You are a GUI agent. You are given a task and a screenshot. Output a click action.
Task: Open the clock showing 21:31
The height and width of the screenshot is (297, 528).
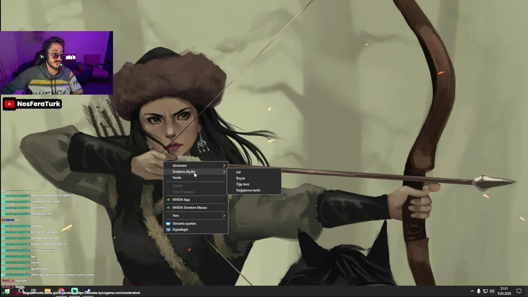[504, 291]
